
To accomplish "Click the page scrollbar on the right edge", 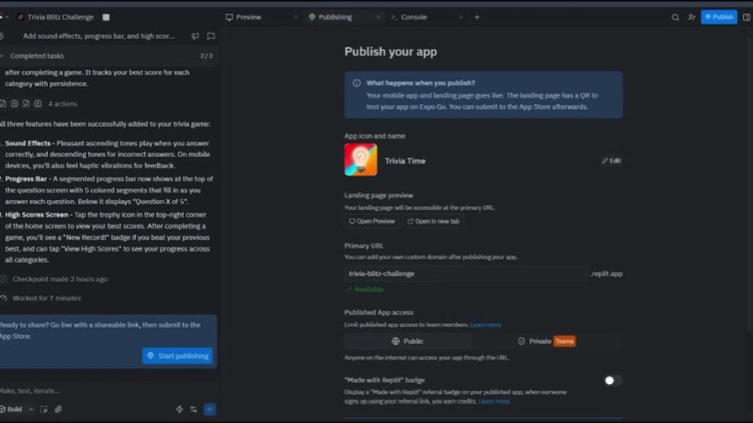I will [x=750, y=182].
